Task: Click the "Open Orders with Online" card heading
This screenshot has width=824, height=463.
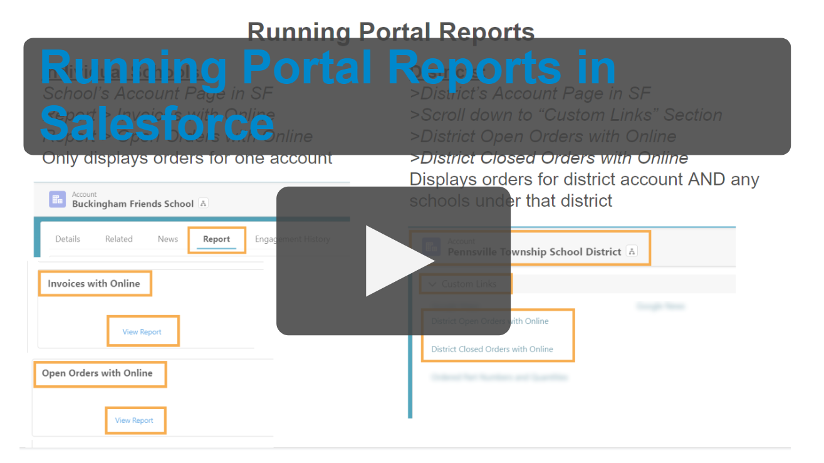Action: (x=97, y=373)
